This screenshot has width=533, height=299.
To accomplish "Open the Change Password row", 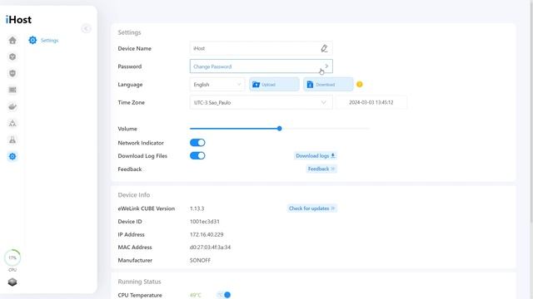I will [261, 66].
